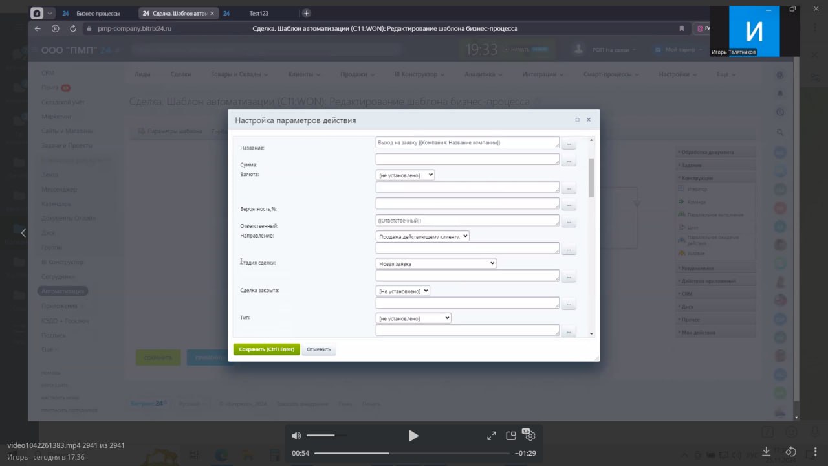Bookmark the page in the browser
The image size is (828, 466).
(681, 28)
